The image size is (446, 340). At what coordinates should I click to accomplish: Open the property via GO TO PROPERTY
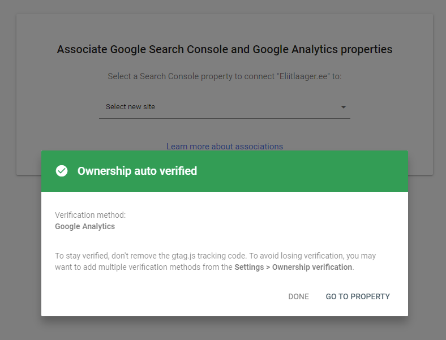coord(358,296)
